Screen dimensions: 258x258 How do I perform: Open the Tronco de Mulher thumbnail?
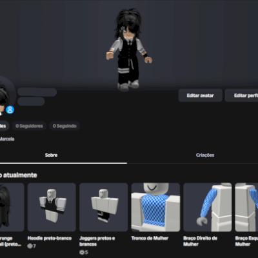pyautogui.click(x=155, y=207)
